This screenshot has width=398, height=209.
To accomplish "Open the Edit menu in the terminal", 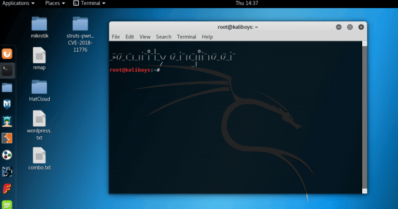I will point(130,37).
